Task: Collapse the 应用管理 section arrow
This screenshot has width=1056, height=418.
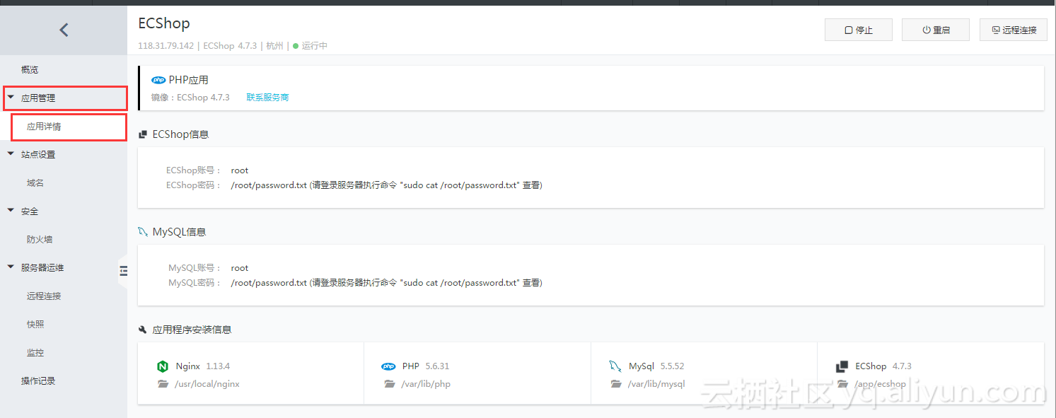Action: [x=11, y=98]
